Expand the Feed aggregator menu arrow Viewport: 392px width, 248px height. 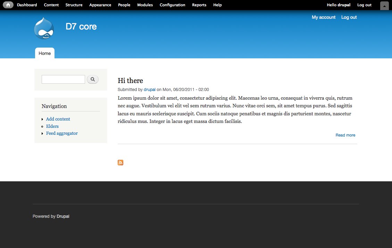(42, 133)
